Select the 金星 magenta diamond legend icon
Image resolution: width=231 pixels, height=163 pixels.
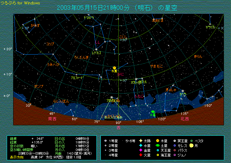(141, 150)
